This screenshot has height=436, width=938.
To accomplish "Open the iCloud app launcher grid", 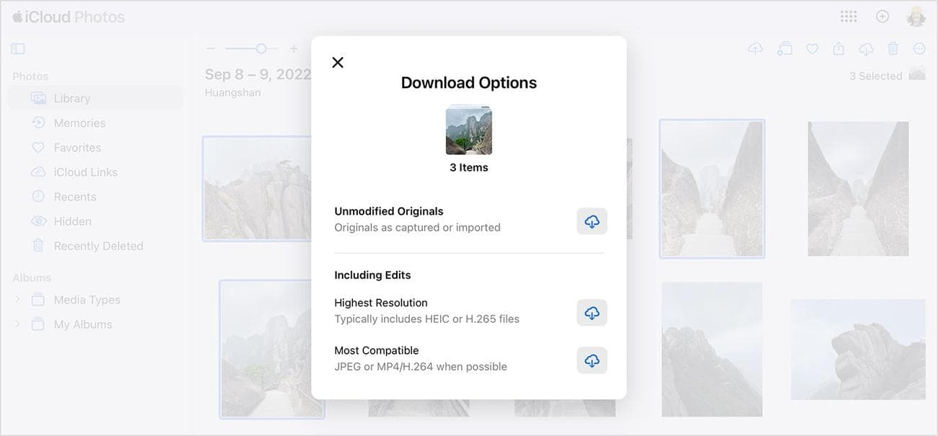I will tap(849, 17).
